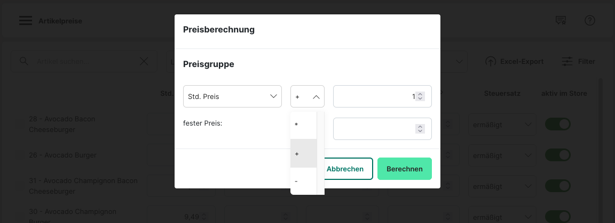Click the search magnifier icon
The image size is (615, 223).
pos(24,61)
